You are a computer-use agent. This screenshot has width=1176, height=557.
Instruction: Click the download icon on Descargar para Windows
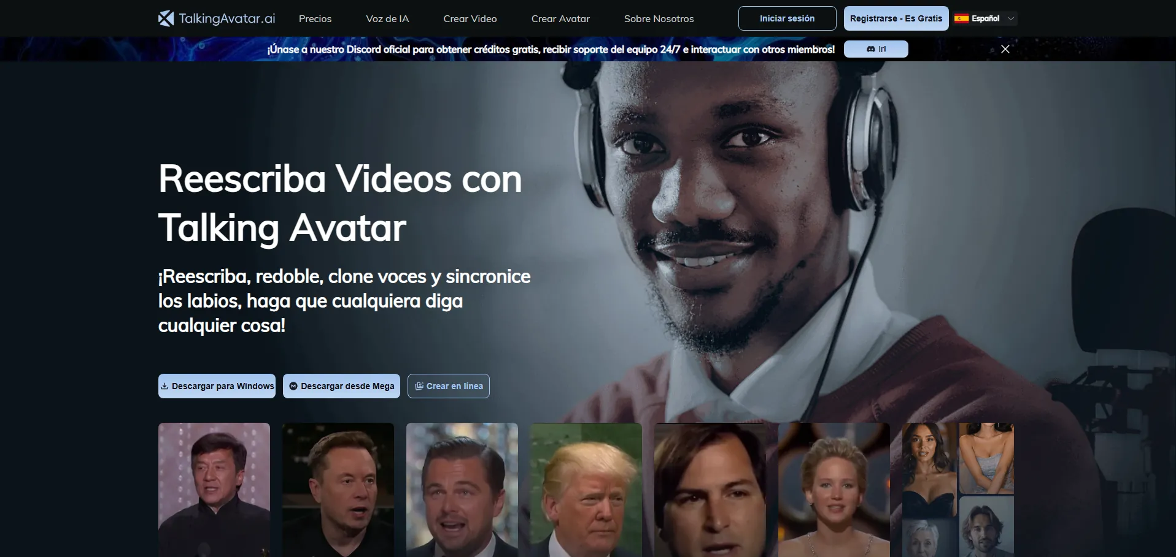point(164,386)
